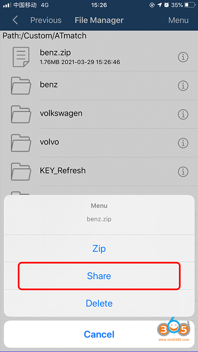Show info for the volkswagen folder

(183, 114)
